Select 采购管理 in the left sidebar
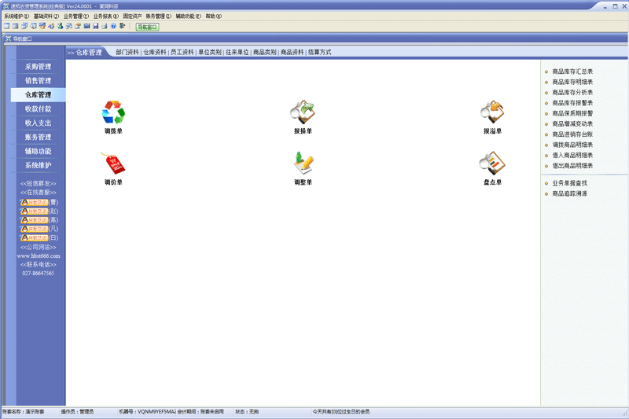Screen dimensions: 629x419 (38, 67)
